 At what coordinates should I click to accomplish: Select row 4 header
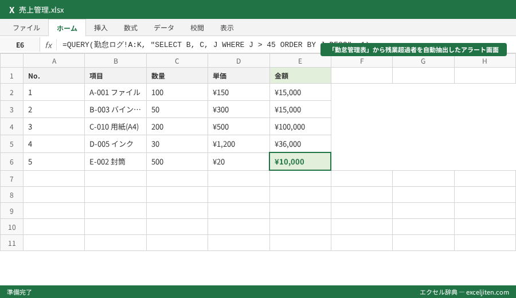click(x=11, y=127)
